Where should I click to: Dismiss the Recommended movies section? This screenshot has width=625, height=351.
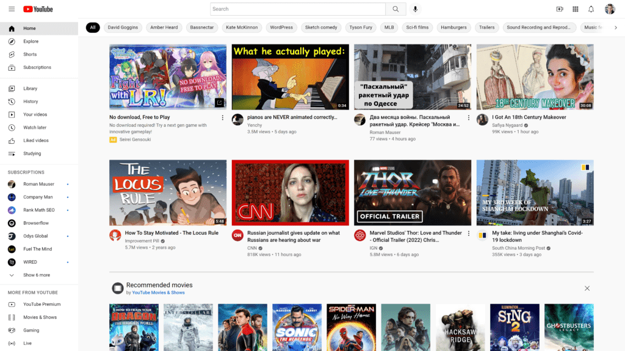[x=587, y=288]
